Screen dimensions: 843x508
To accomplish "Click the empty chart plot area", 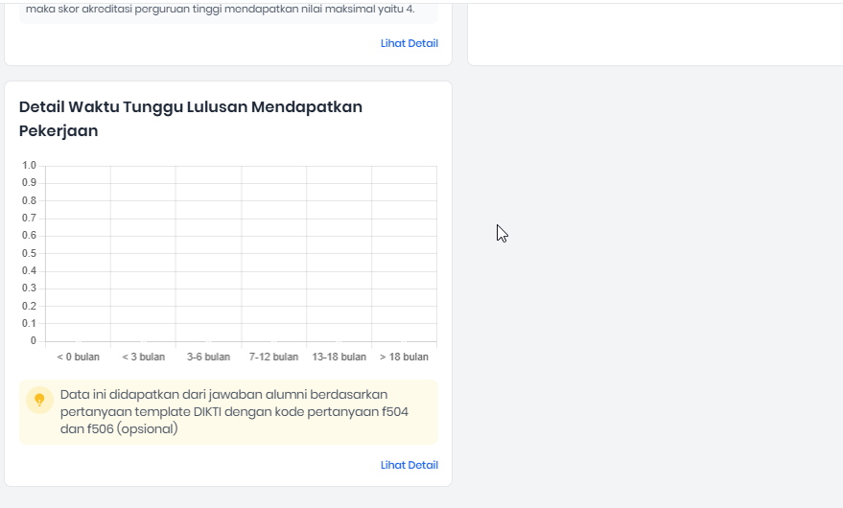I will pyautogui.click(x=240, y=254).
